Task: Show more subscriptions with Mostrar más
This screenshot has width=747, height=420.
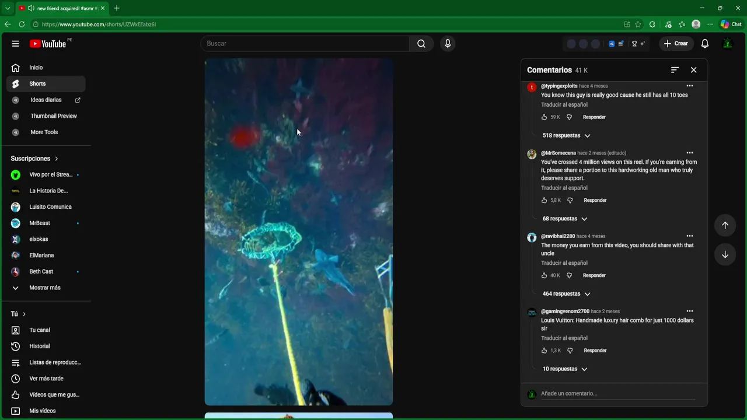Action: (46, 288)
